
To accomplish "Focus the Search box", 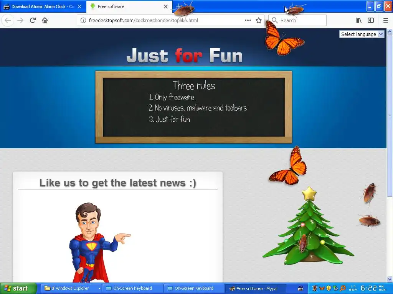I will click(x=297, y=21).
